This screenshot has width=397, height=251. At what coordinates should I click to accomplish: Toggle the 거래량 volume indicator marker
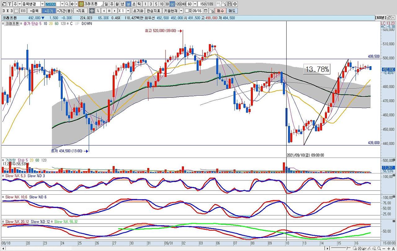3,160
